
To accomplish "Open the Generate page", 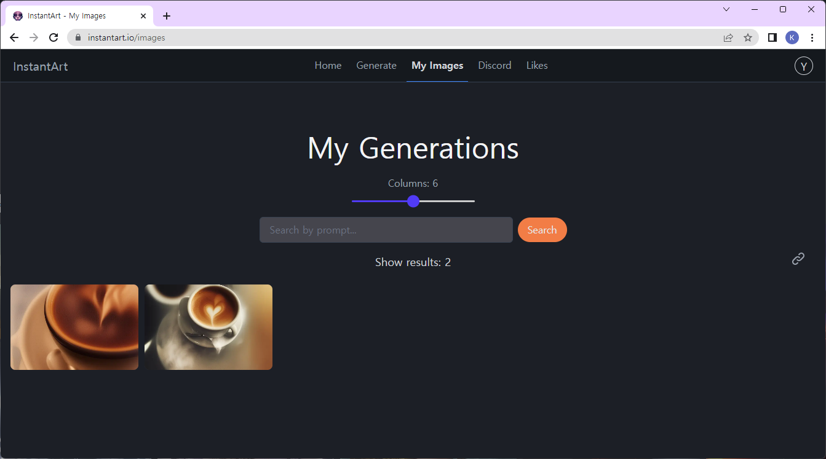I will (376, 66).
